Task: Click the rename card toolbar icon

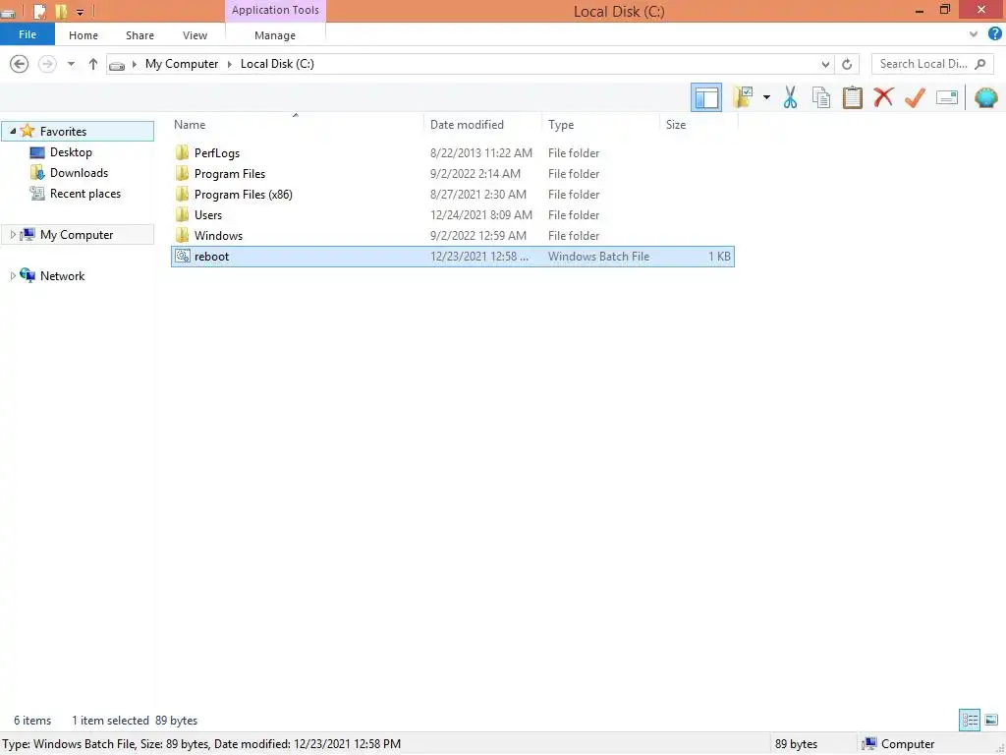Action: point(947,97)
